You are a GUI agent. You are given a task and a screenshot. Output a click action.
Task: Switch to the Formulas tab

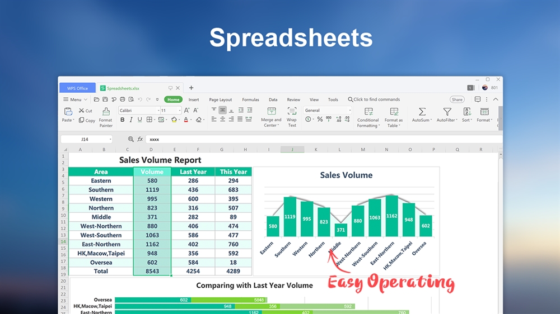pyautogui.click(x=250, y=100)
